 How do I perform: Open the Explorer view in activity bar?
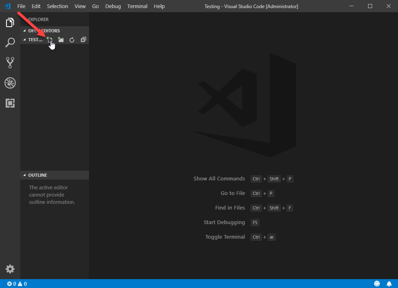(10, 22)
